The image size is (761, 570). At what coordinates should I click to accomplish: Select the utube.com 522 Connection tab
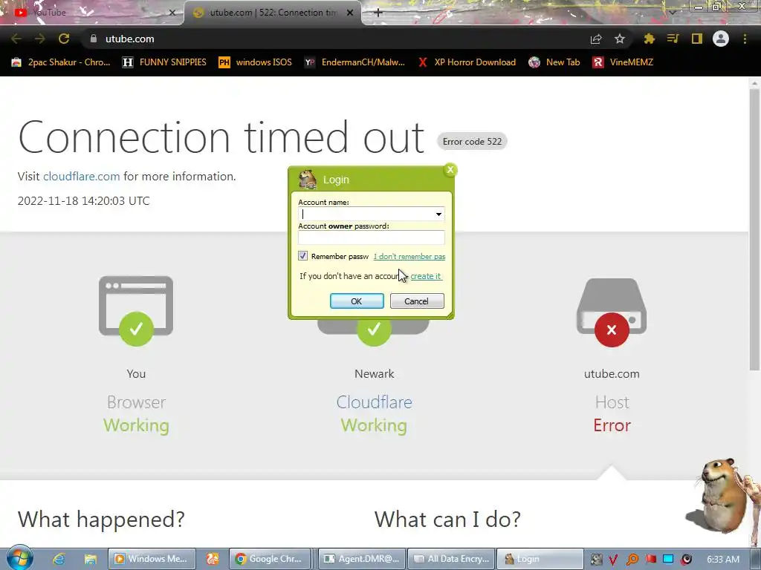(x=273, y=13)
